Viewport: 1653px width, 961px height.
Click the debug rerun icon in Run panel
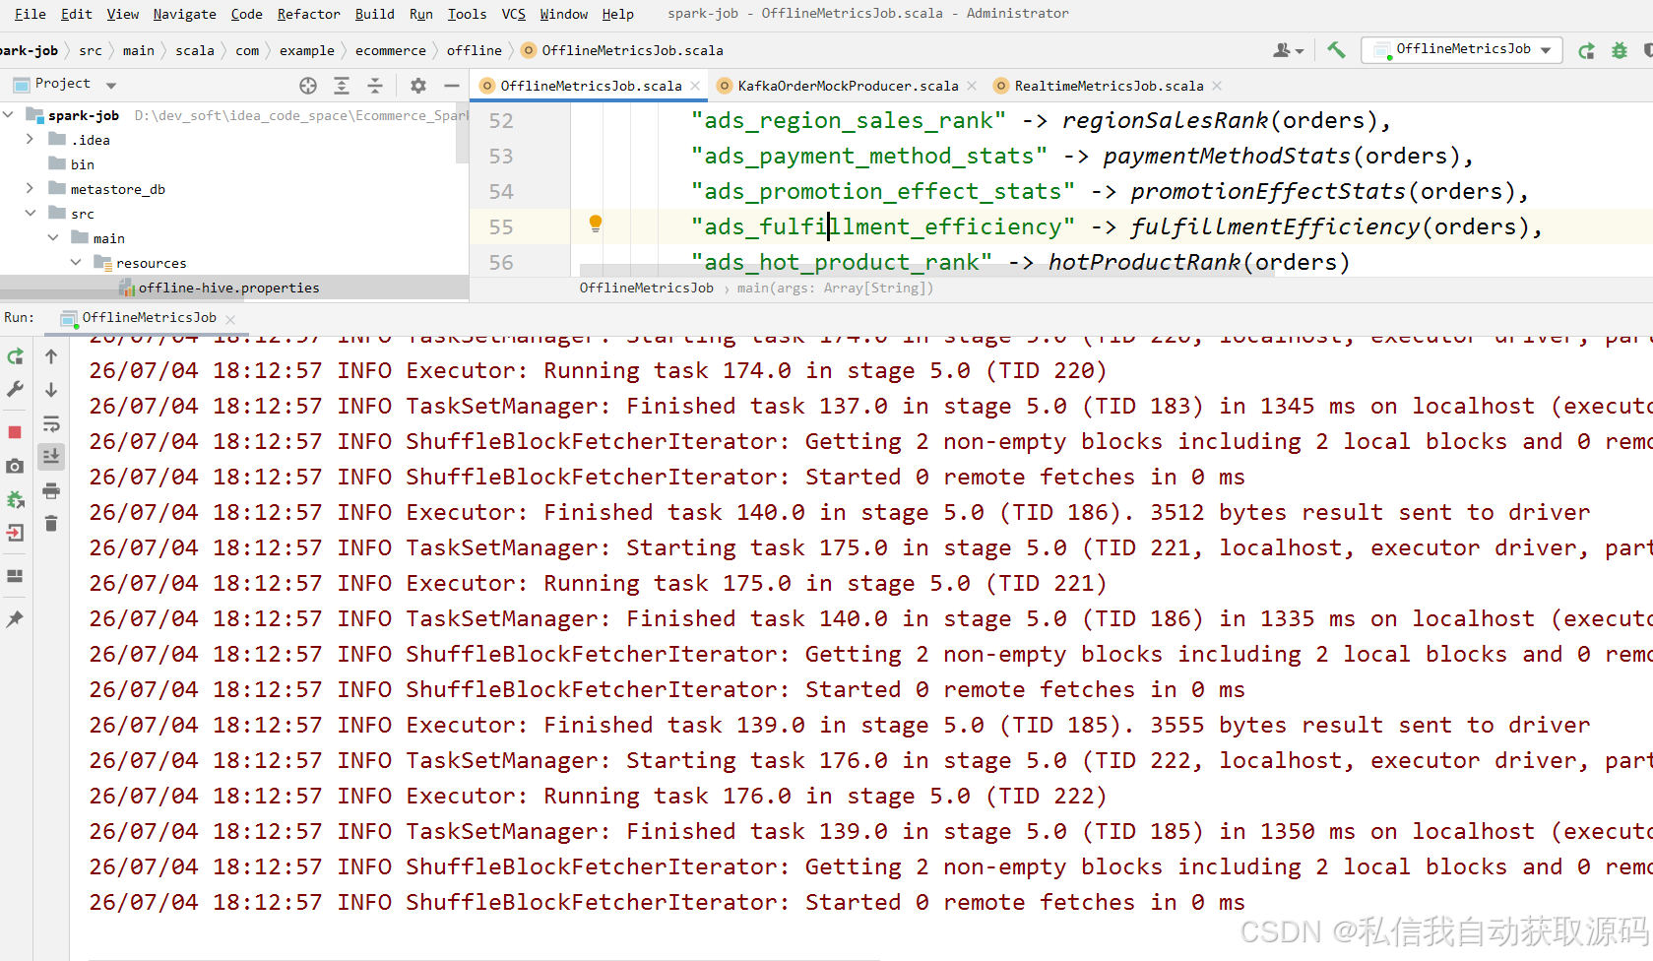pyautogui.click(x=15, y=500)
